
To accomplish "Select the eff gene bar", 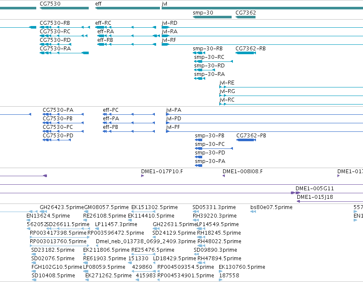I will (x=128, y=8).
